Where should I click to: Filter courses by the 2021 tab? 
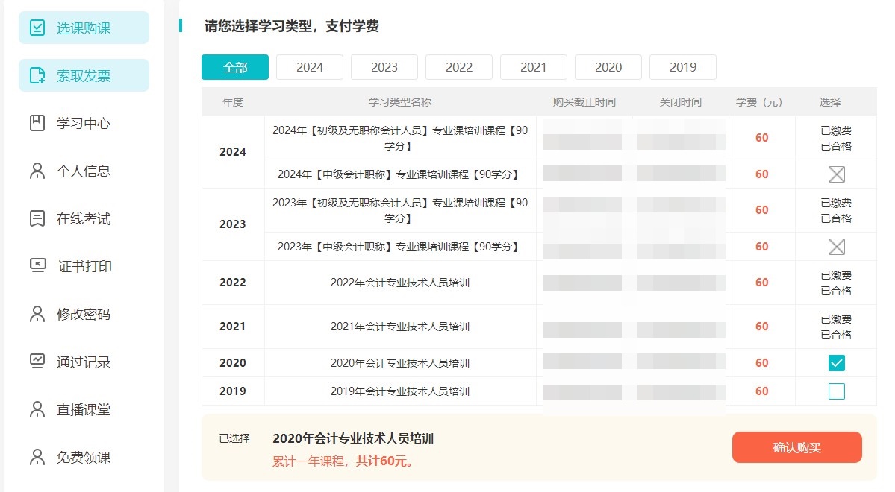533,67
